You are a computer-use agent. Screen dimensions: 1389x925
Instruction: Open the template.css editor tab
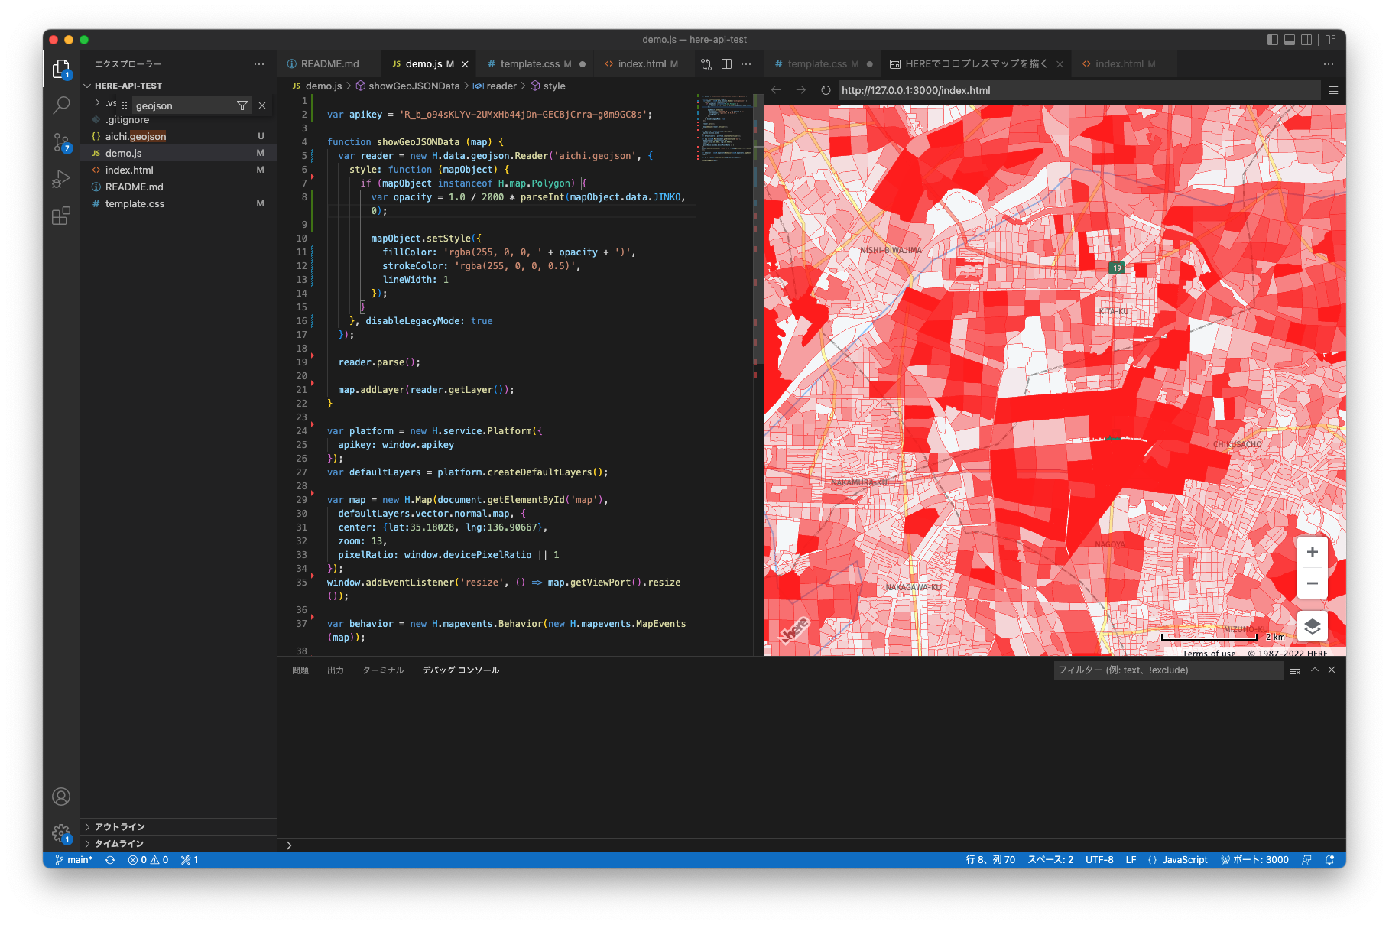pos(530,64)
